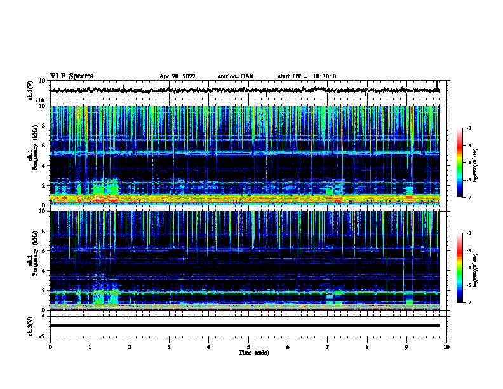Click the ch.1 voltage waveform trace
503x389 pixels.
click(245, 90)
